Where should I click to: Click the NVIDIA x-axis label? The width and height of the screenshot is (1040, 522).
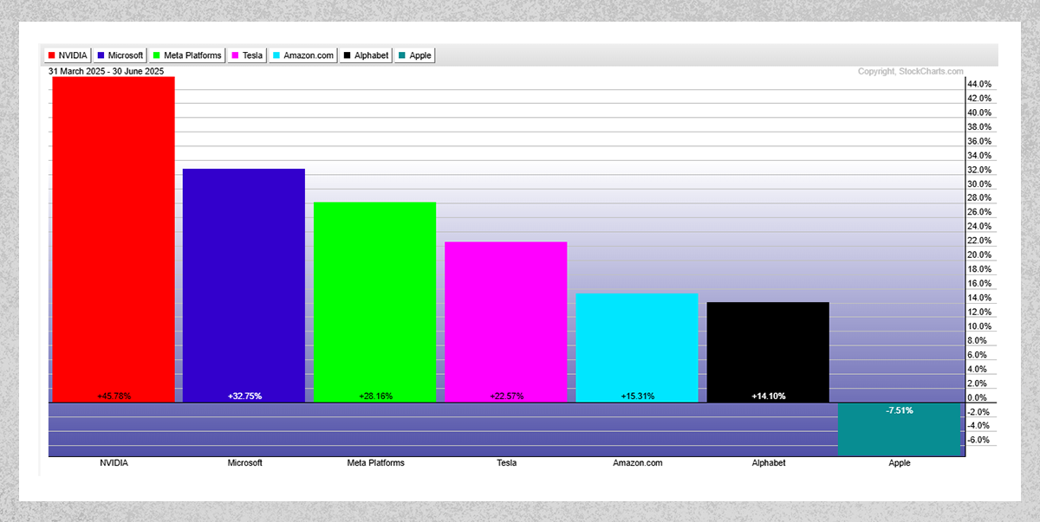pyautogui.click(x=114, y=463)
